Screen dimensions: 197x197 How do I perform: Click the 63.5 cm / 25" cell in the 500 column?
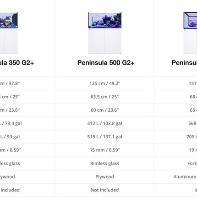click(104, 97)
